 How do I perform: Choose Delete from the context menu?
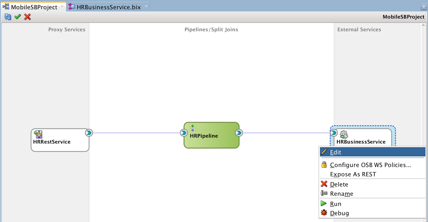(x=372, y=184)
